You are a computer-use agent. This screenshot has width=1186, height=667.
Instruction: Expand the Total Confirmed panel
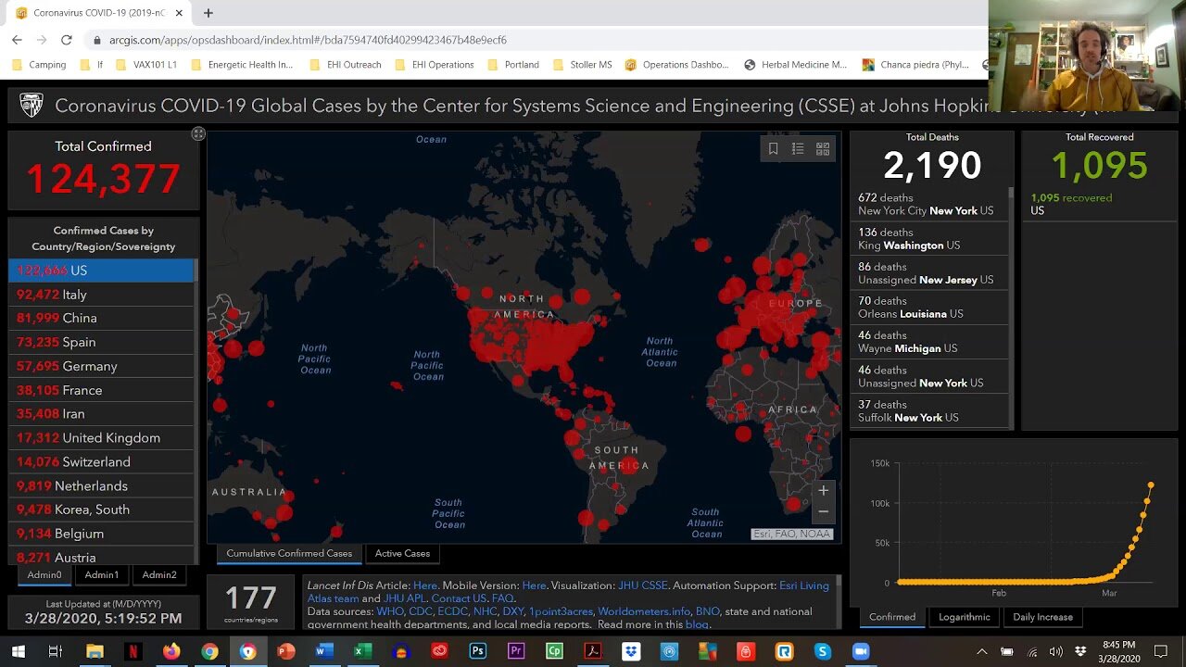(x=198, y=134)
